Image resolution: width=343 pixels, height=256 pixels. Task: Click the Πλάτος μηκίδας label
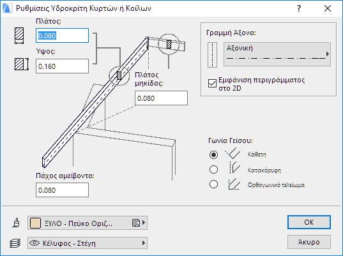pos(149,79)
